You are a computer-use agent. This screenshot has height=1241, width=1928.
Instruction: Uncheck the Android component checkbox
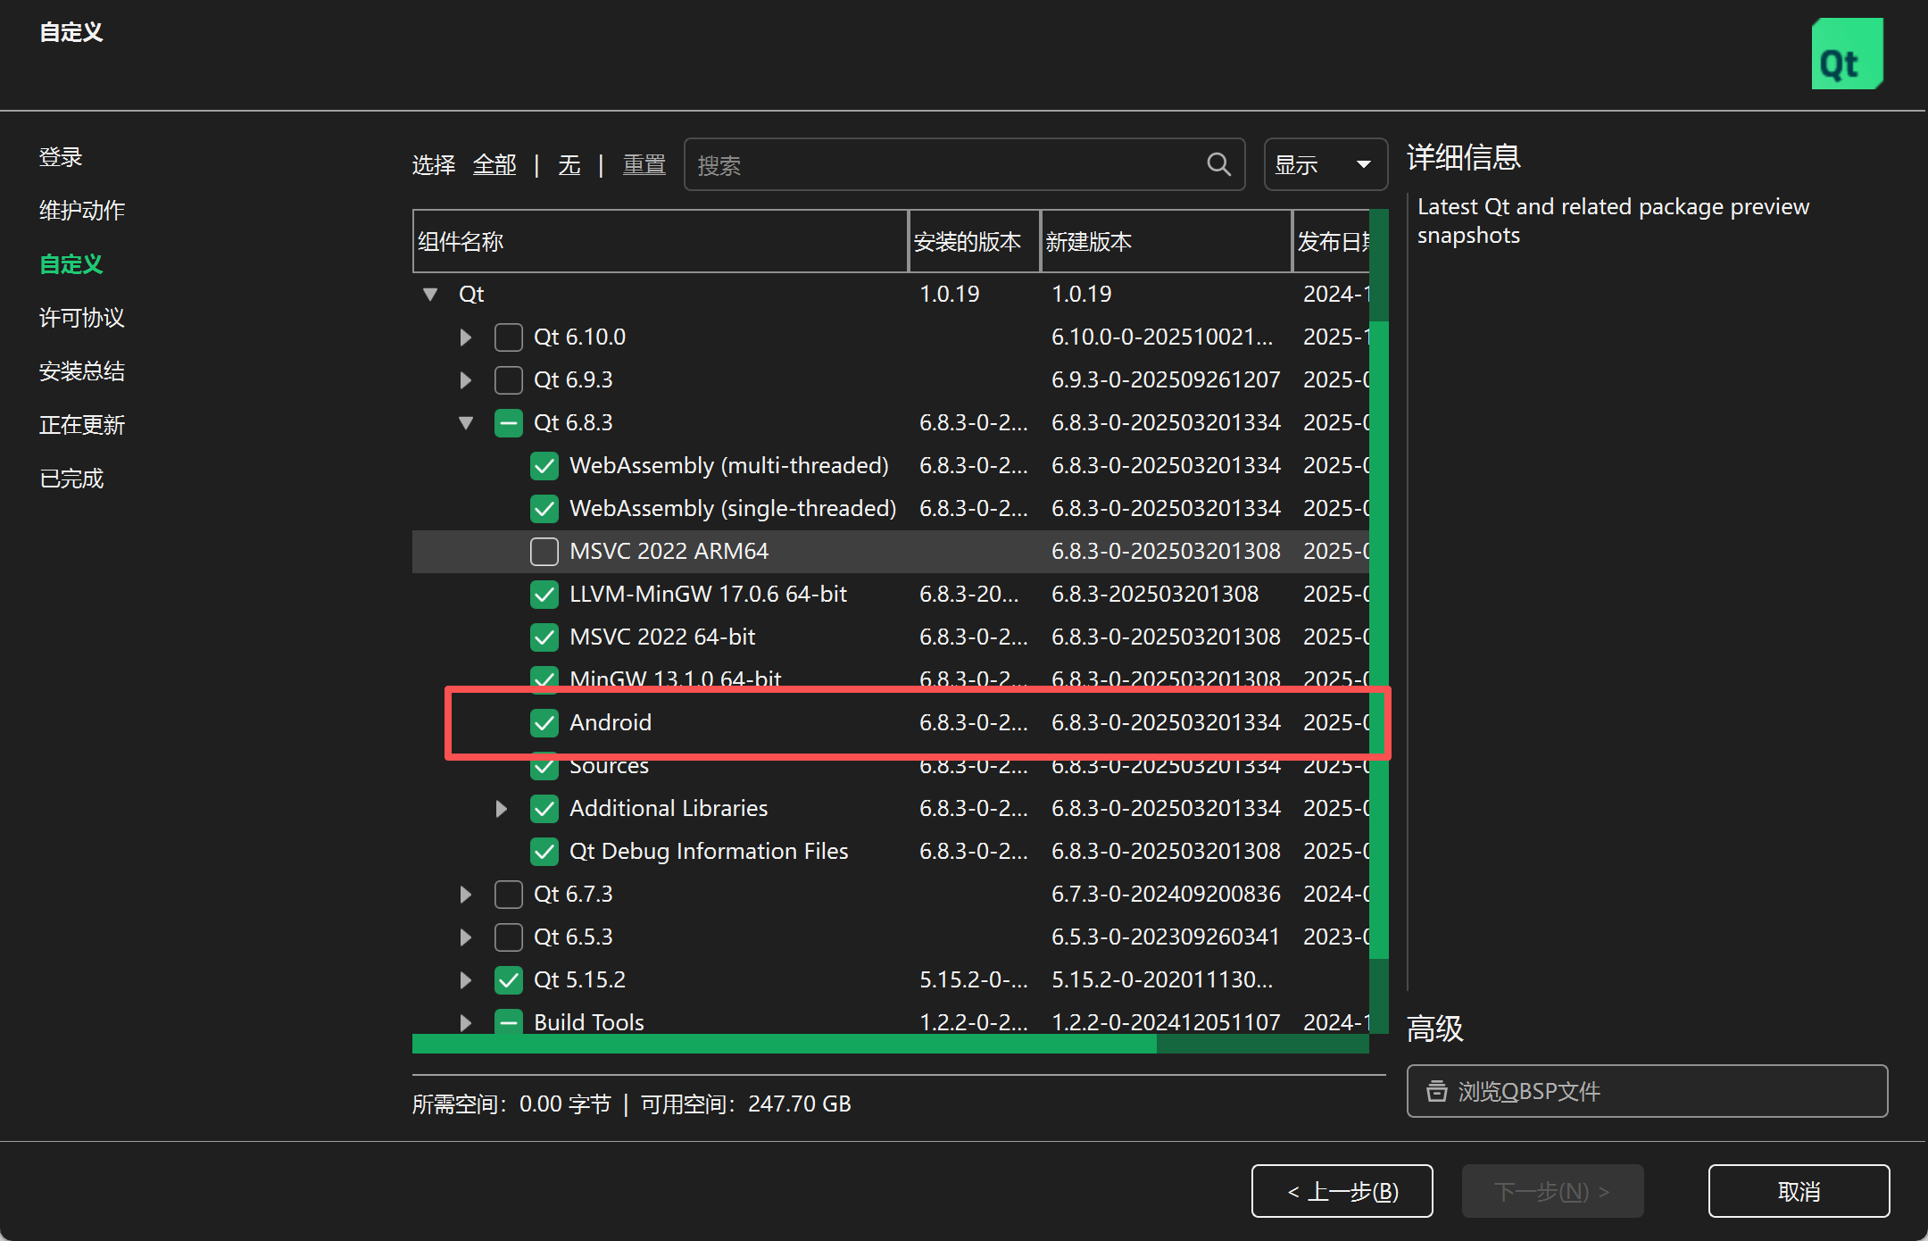pyautogui.click(x=544, y=722)
